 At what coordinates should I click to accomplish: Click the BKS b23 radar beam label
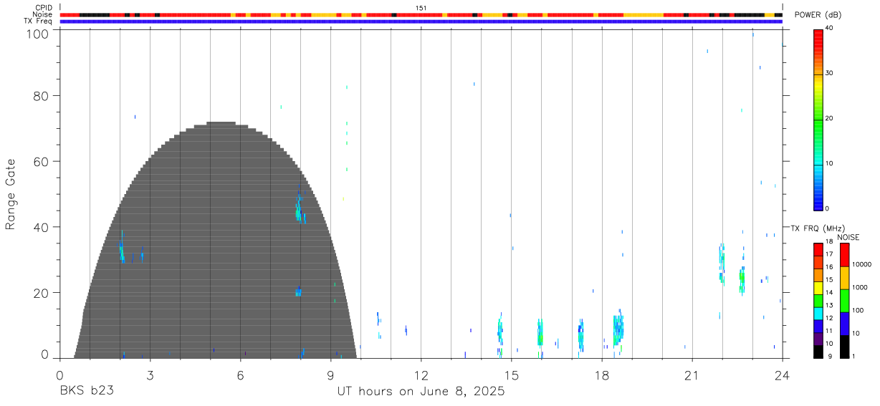[87, 392]
